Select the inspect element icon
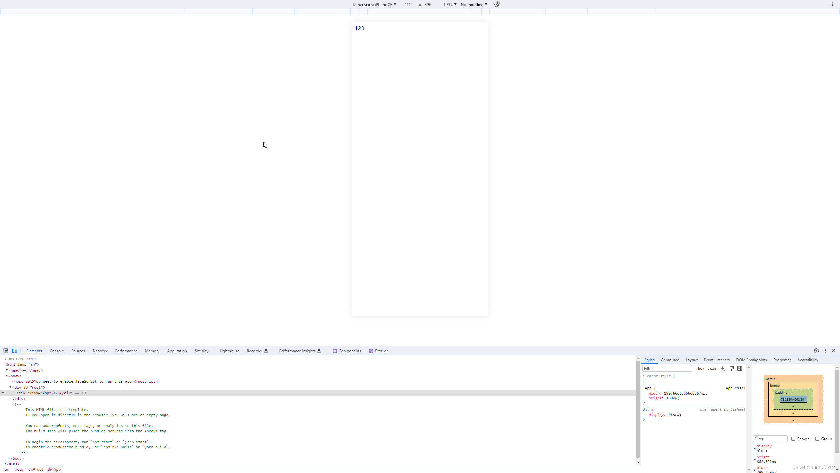Viewport: 840px width, 473px height. (x=5, y=351)
